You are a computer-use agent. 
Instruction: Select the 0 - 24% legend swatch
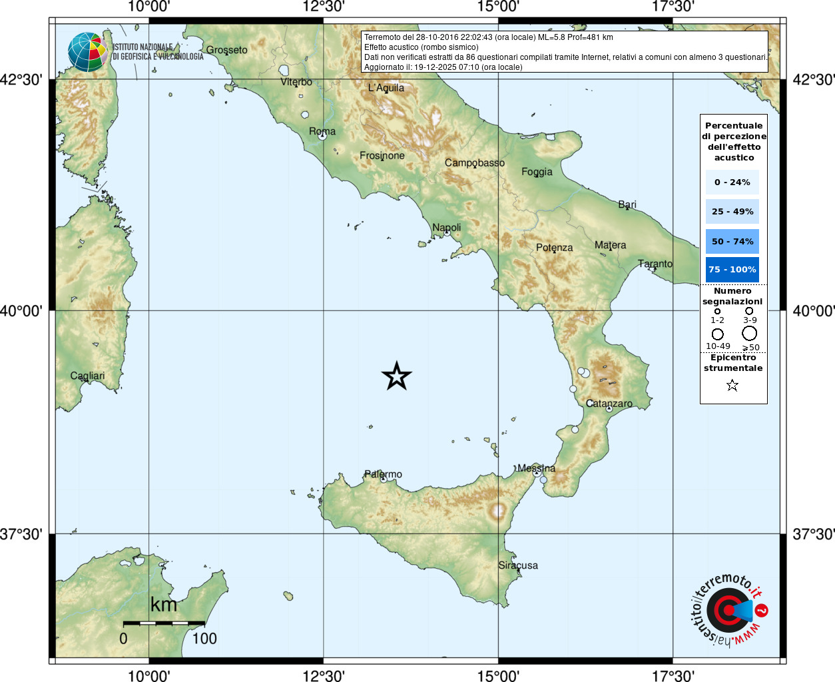click(732, 182)
